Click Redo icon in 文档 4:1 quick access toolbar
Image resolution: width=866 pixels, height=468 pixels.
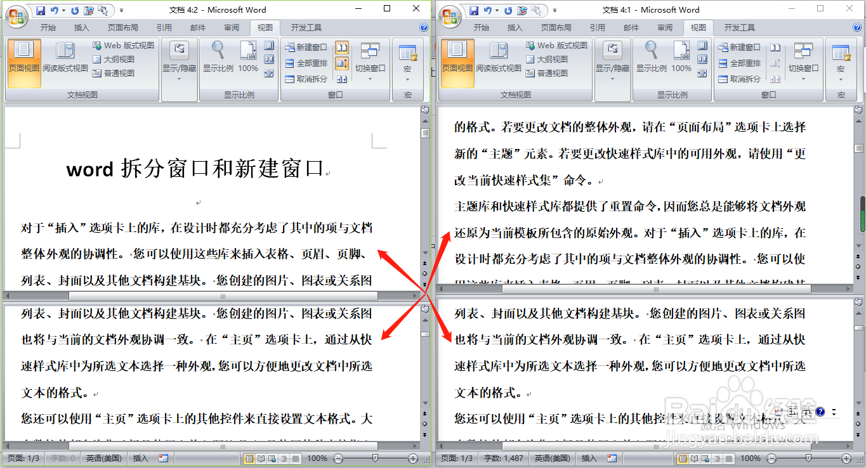pyautogui.click(x=508, y=10)
